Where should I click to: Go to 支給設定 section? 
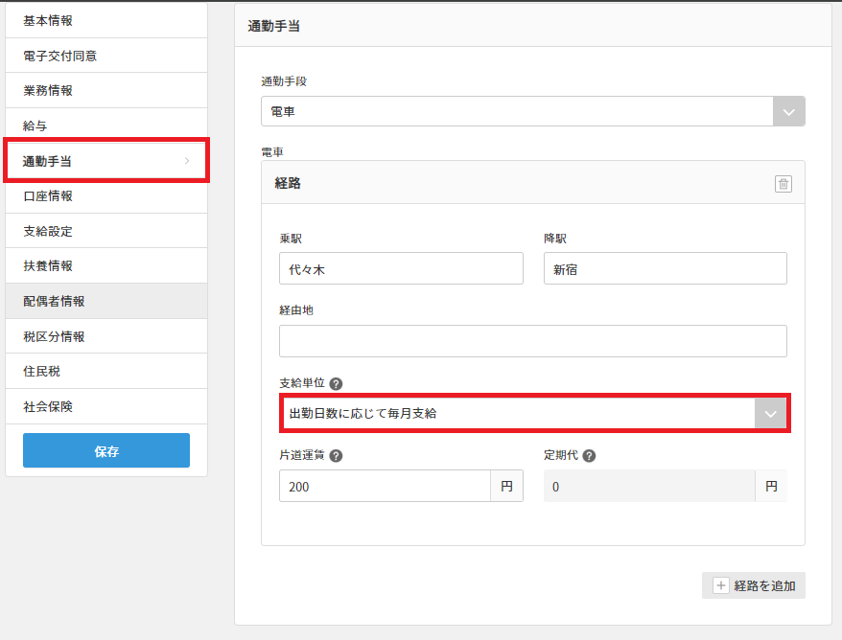point(106,231)
